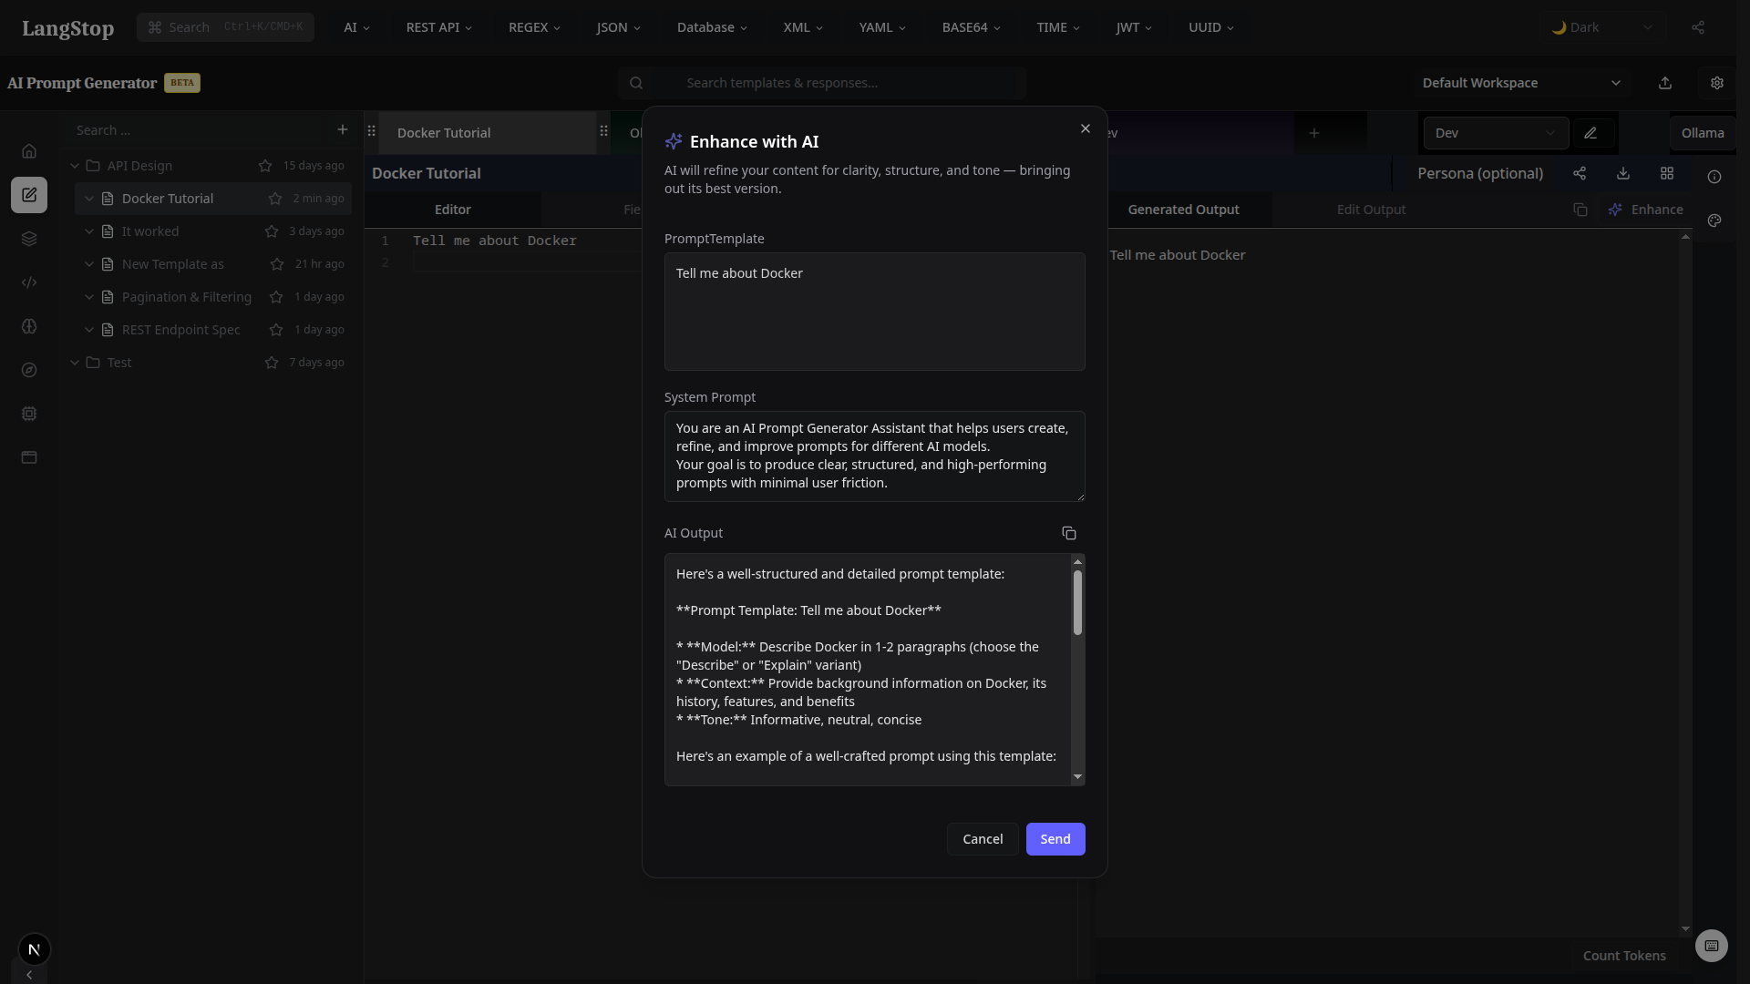Viewport: 1750px width, 984px height.
Task: Download the generated output
Action: [x=1623, y=173]
